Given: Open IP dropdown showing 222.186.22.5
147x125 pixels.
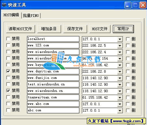Looking at the screenshot, I should pyautogui.click(x=120, y=45).
